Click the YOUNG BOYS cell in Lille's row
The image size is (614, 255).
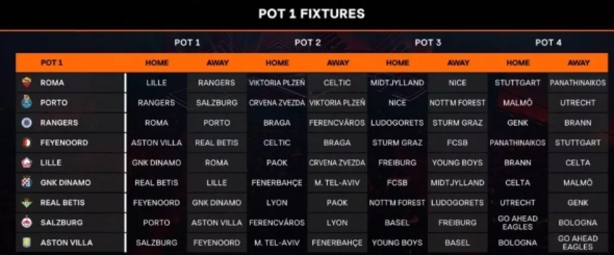point(458,163)
